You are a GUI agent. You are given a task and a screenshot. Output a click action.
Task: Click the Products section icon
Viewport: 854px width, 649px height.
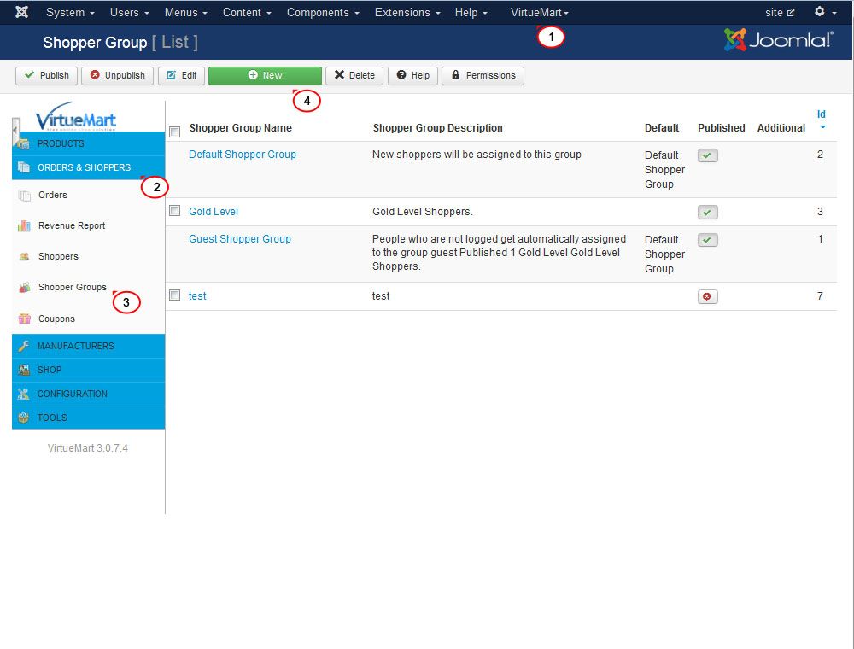(23, 143)
